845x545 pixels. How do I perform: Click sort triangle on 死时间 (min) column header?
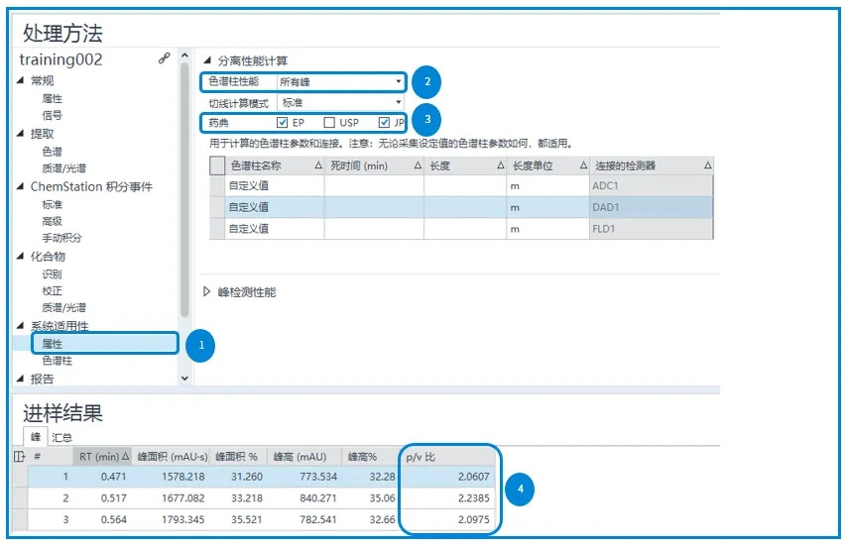point(418,165)
